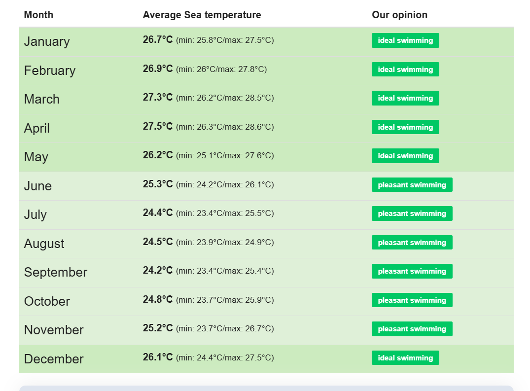Click the February ideal swimming badge
Viewport: 530px width, 391px height.
[x=405, y=70]
